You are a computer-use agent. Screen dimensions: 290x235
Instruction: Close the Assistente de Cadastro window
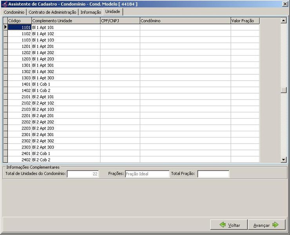coord(285,4)
